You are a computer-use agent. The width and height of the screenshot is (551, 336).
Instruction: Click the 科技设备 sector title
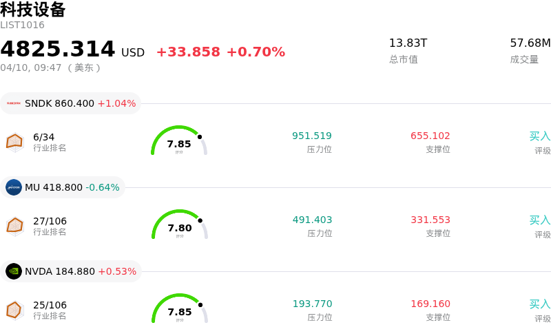point(33,10)
